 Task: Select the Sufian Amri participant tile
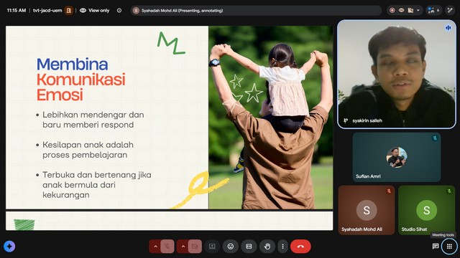pos(397,157)
